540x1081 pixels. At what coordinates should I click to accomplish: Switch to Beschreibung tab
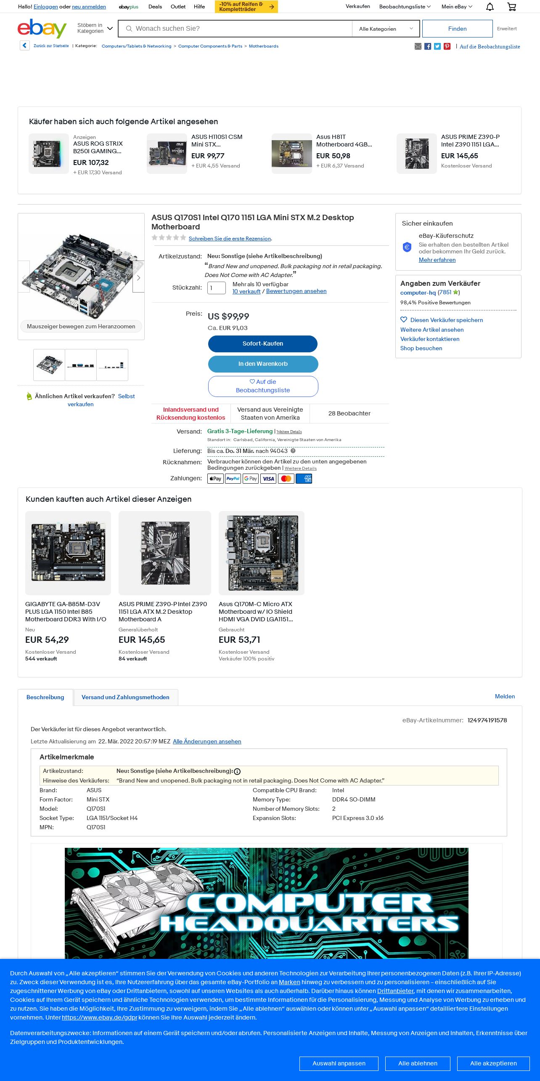[45, 697]
